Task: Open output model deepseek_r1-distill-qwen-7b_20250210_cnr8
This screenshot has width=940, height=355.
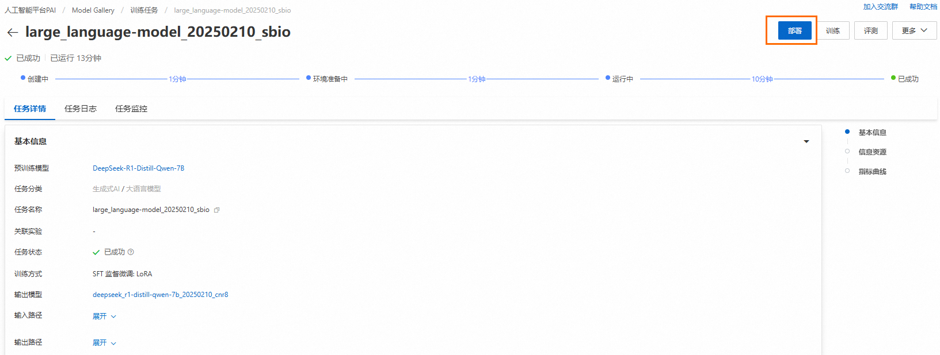Action: coord(161,295)
